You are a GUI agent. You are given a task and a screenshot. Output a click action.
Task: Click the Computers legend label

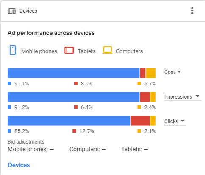click(x=130, y=51)
